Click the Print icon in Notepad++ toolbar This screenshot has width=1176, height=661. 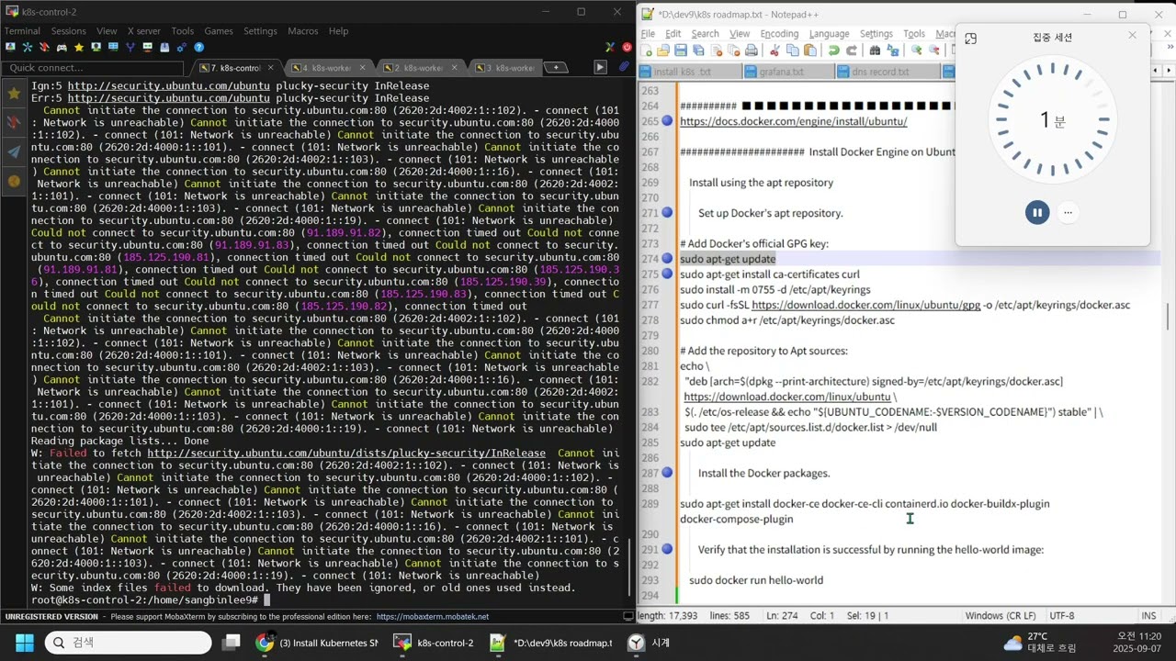(x=751, y=50)
